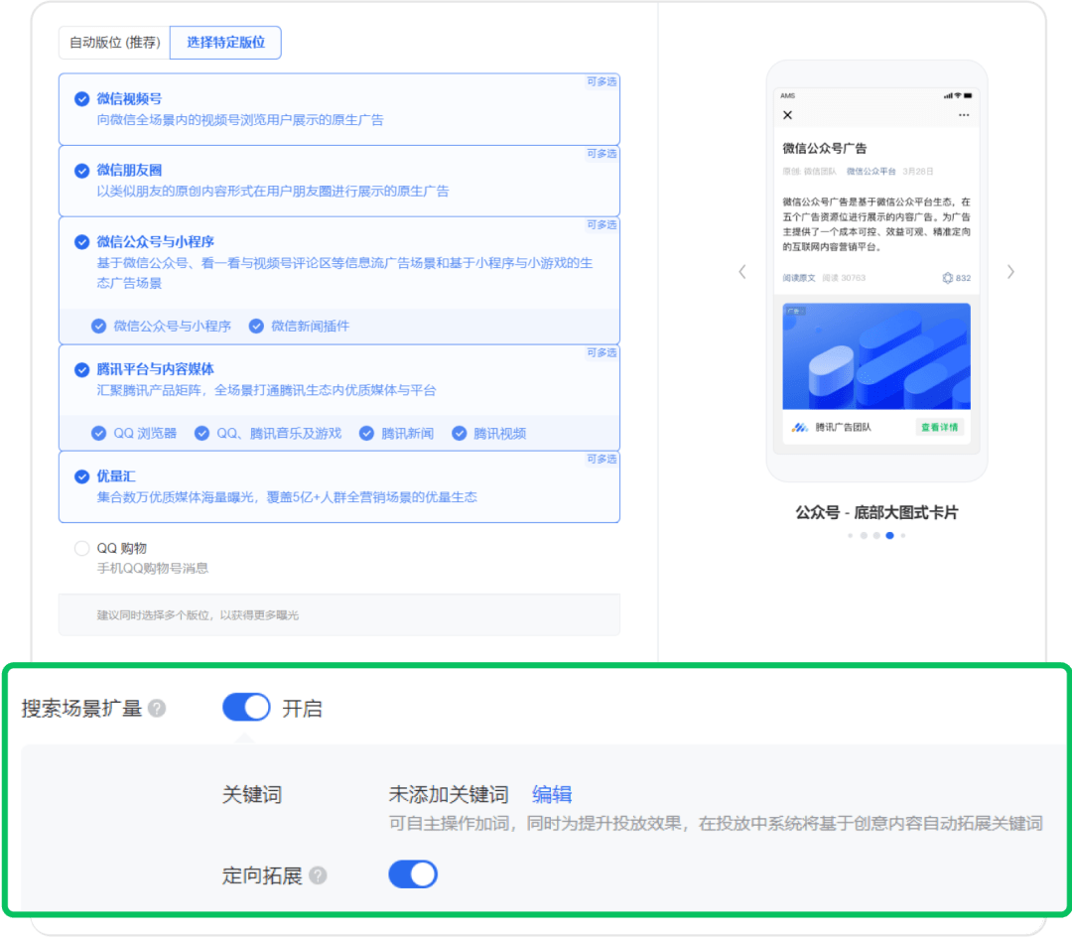
Task: Click help icon beside 定向拓展
Action: 318,875
